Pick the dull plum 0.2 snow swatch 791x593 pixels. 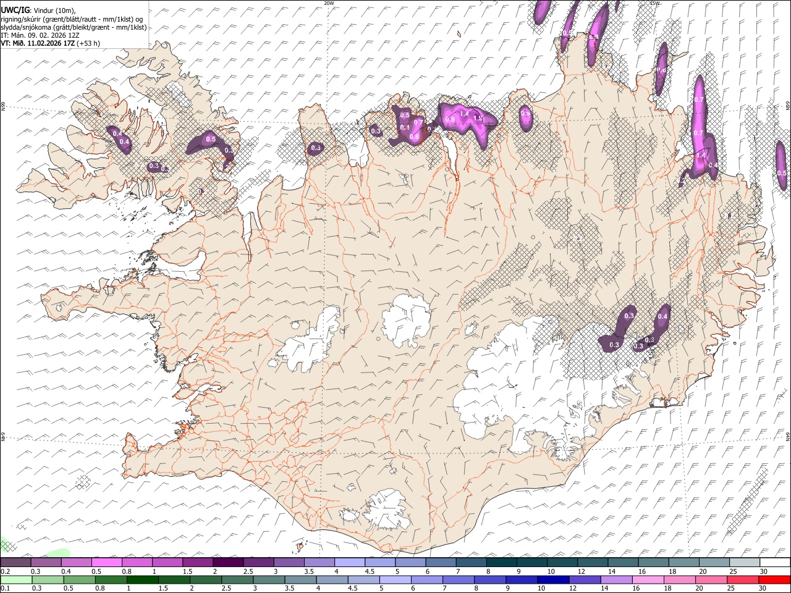pos(15,562)
